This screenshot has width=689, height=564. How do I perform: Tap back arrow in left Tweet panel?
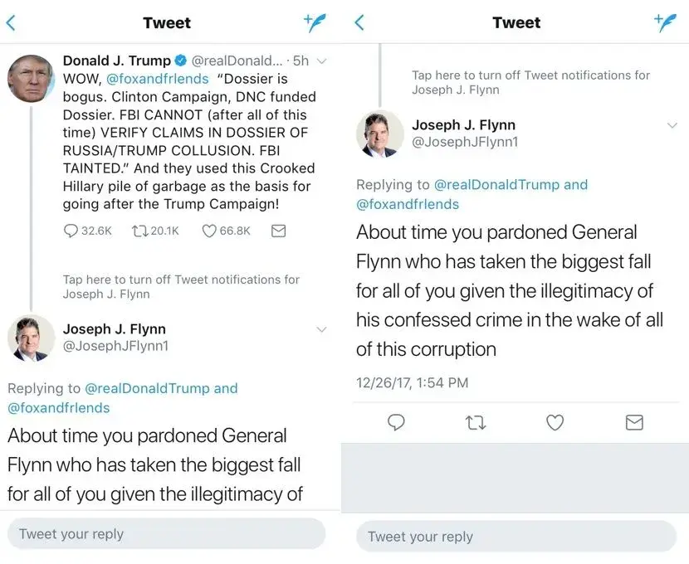click(x=11, y=23)
